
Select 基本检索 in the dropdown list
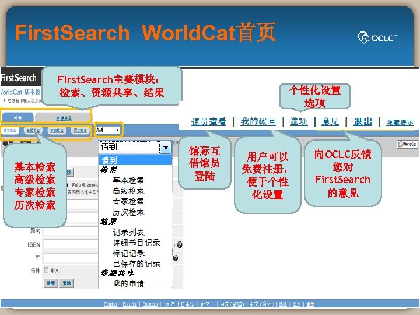tap(128, 180)
